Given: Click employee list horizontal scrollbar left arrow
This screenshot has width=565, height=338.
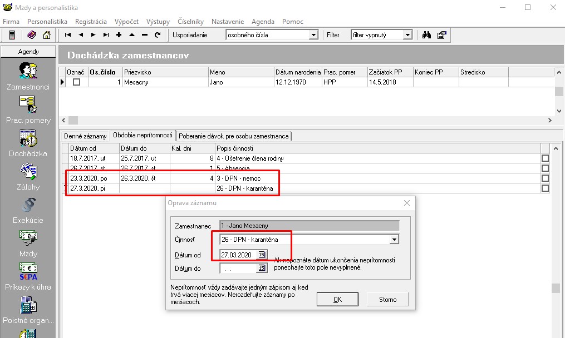Looking at the screenshot, I should (64, 120).
